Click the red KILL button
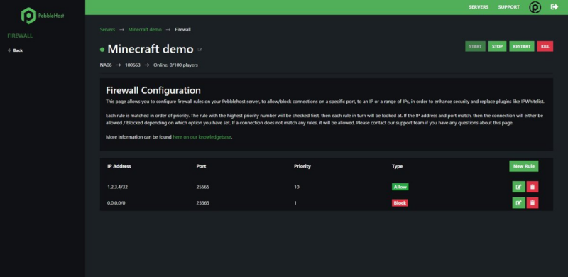Screen dimensions: 568x277 (545, 46)
